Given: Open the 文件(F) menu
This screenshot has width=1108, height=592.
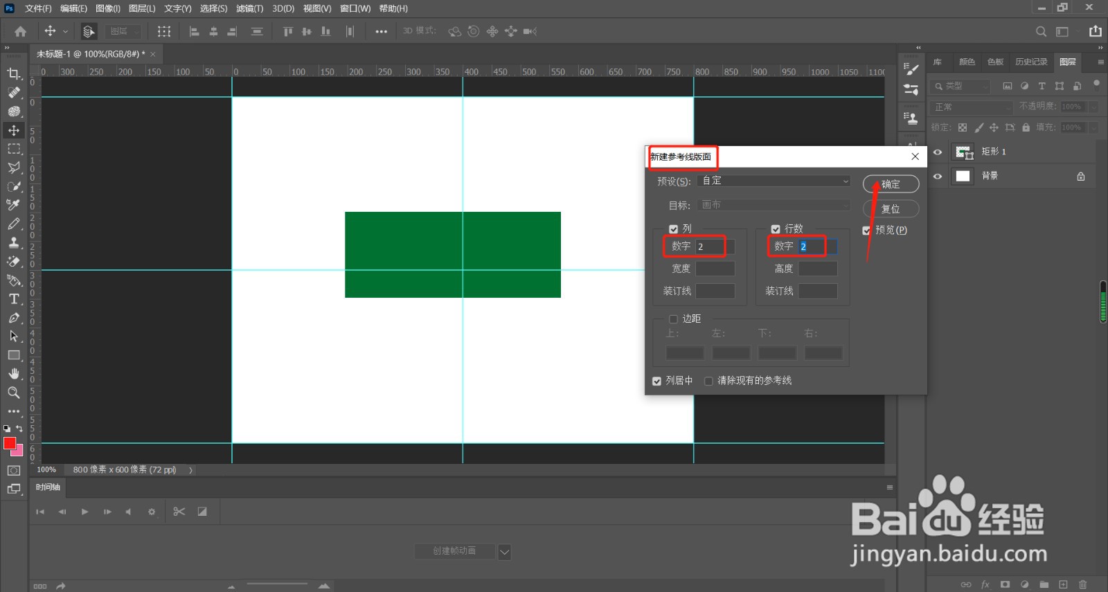Looking at the screenshot, I should (x=38, y=8).
